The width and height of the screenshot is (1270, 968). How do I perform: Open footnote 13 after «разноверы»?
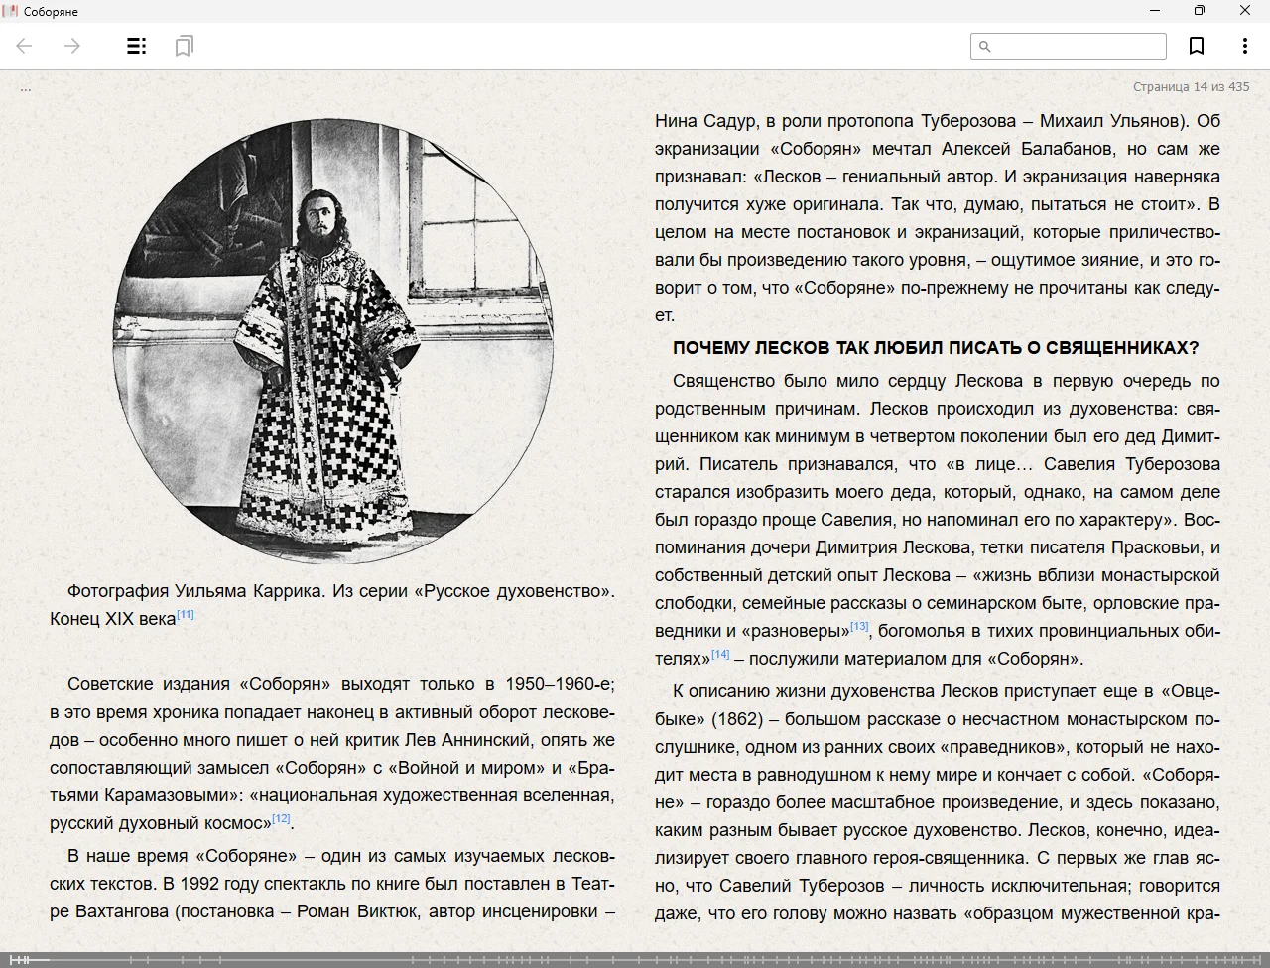(859, 626)
